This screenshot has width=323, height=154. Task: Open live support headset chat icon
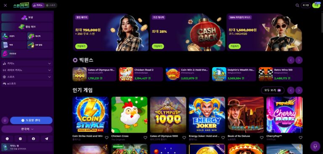point(315,146)
